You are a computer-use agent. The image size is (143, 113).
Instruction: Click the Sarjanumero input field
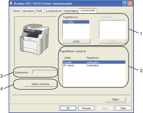tap(45, 72)
